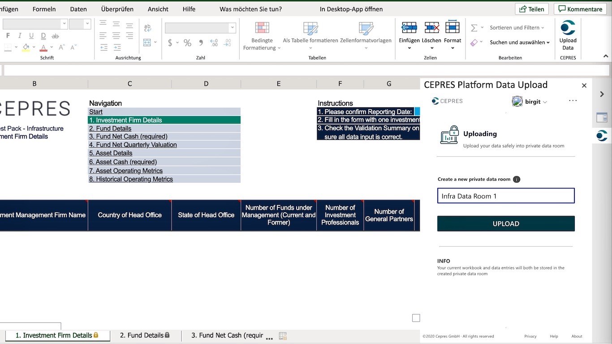Open the Hilfe ribbon tab

pos(189,9)
